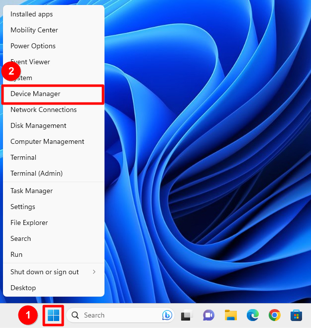Open Task Manager from the menu
The image size is (311, 328).
[x=54, y=191]
